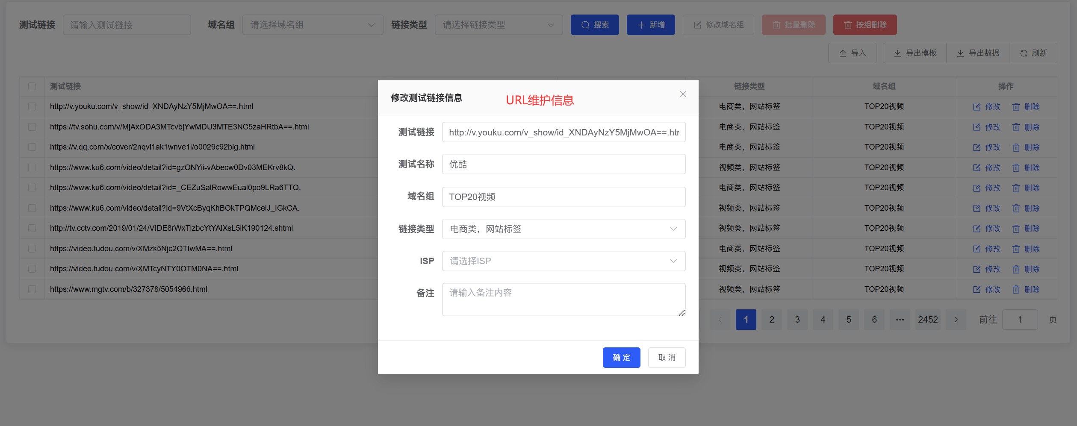Click the 备注 remarks text area

click(x=564, y=300)
